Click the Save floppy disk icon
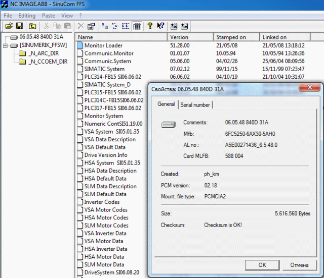Image resolution: width=324 pixels, height=278 pixels. click(x=19, y=26)
